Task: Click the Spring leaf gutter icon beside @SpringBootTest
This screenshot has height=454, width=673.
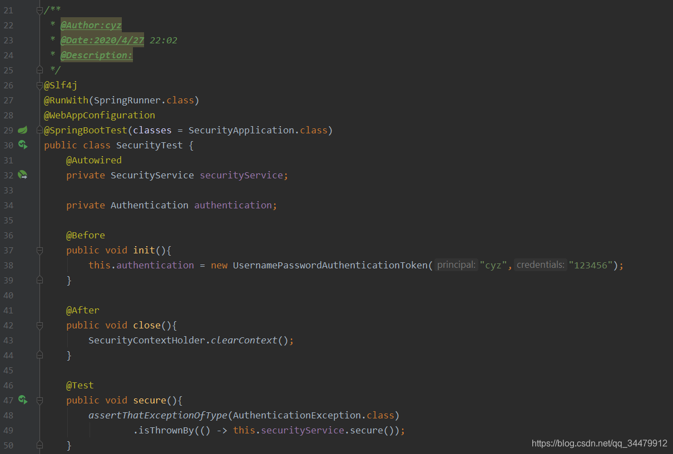Action: click(x=22, y=130)
